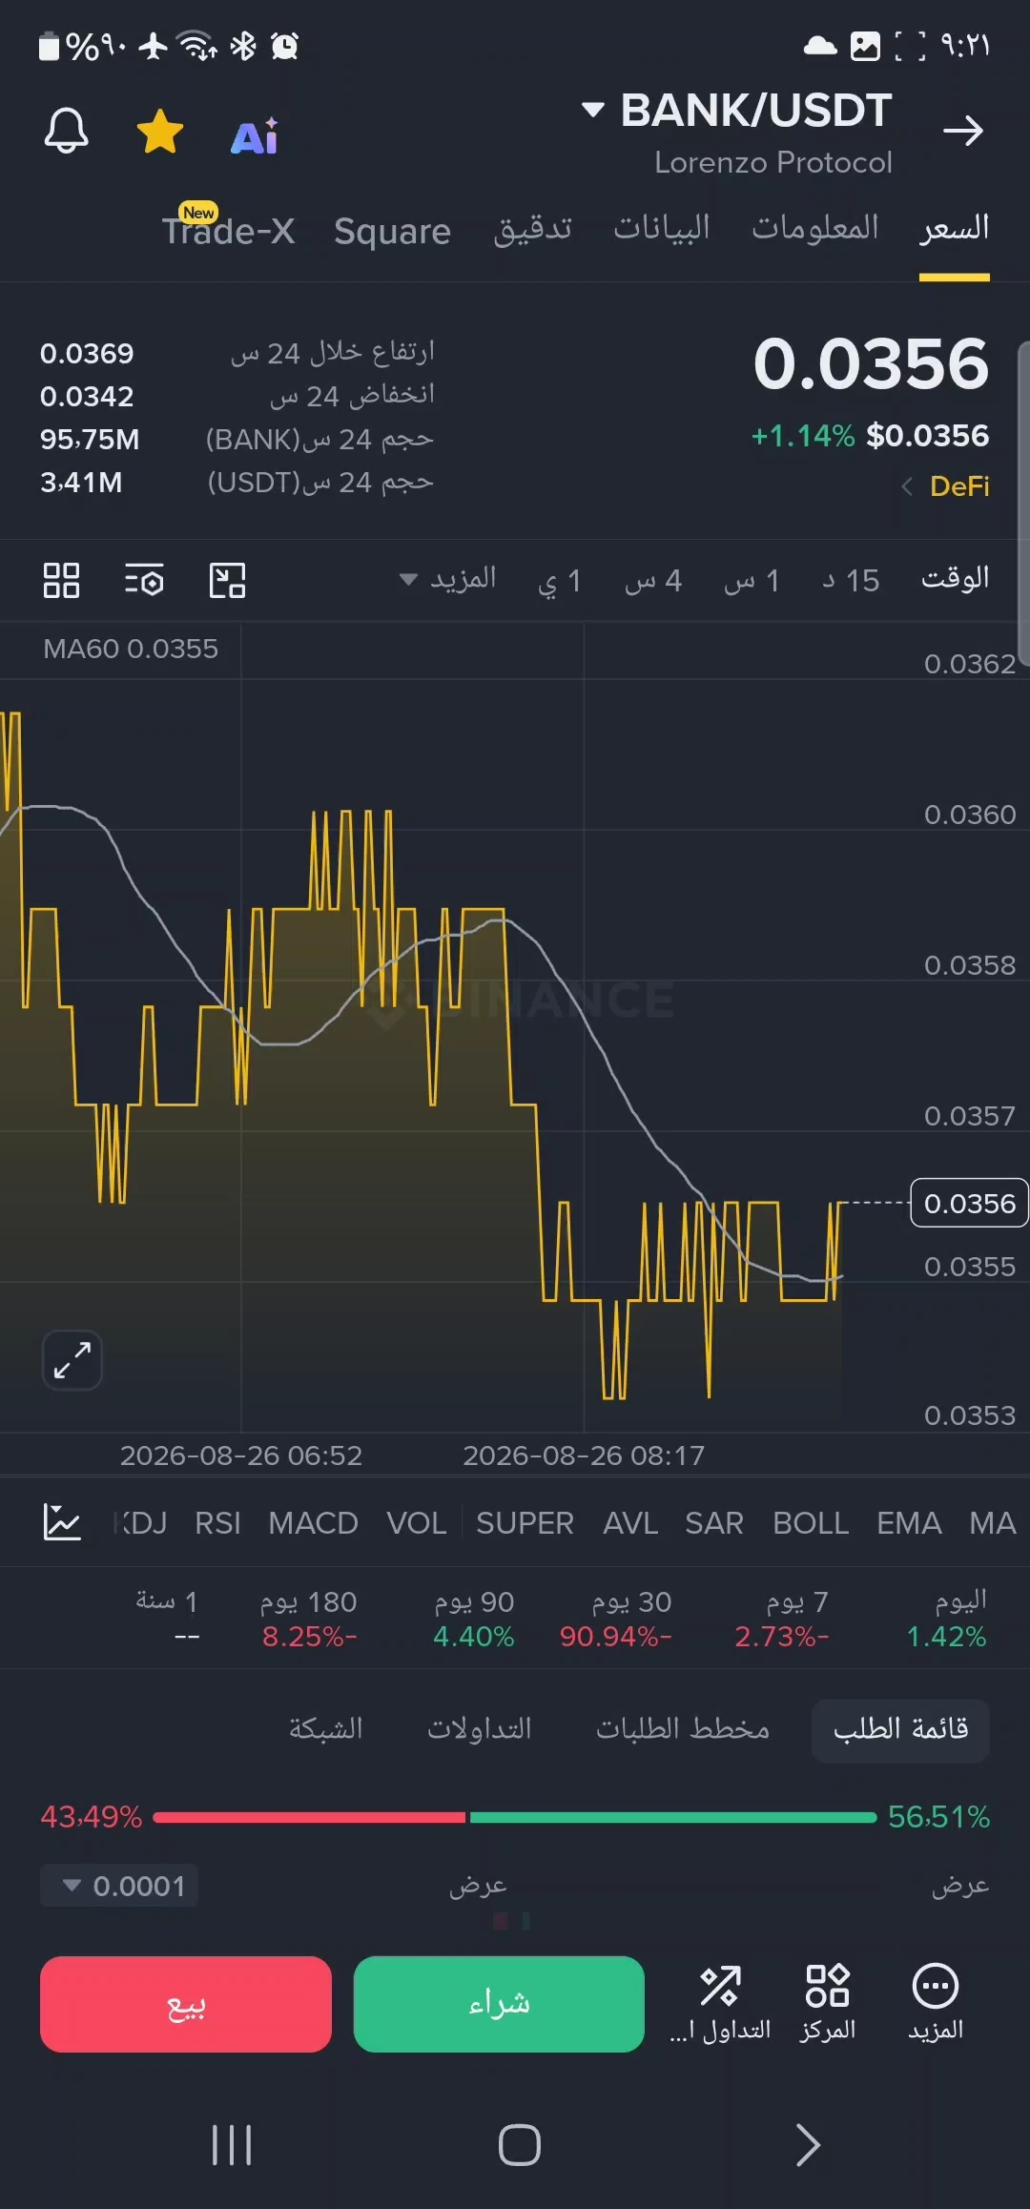Image resolution: width=1030 pixels, height=2209 pixels.
Task: Switch to the البيانات tab
Action: pos(662,229)
